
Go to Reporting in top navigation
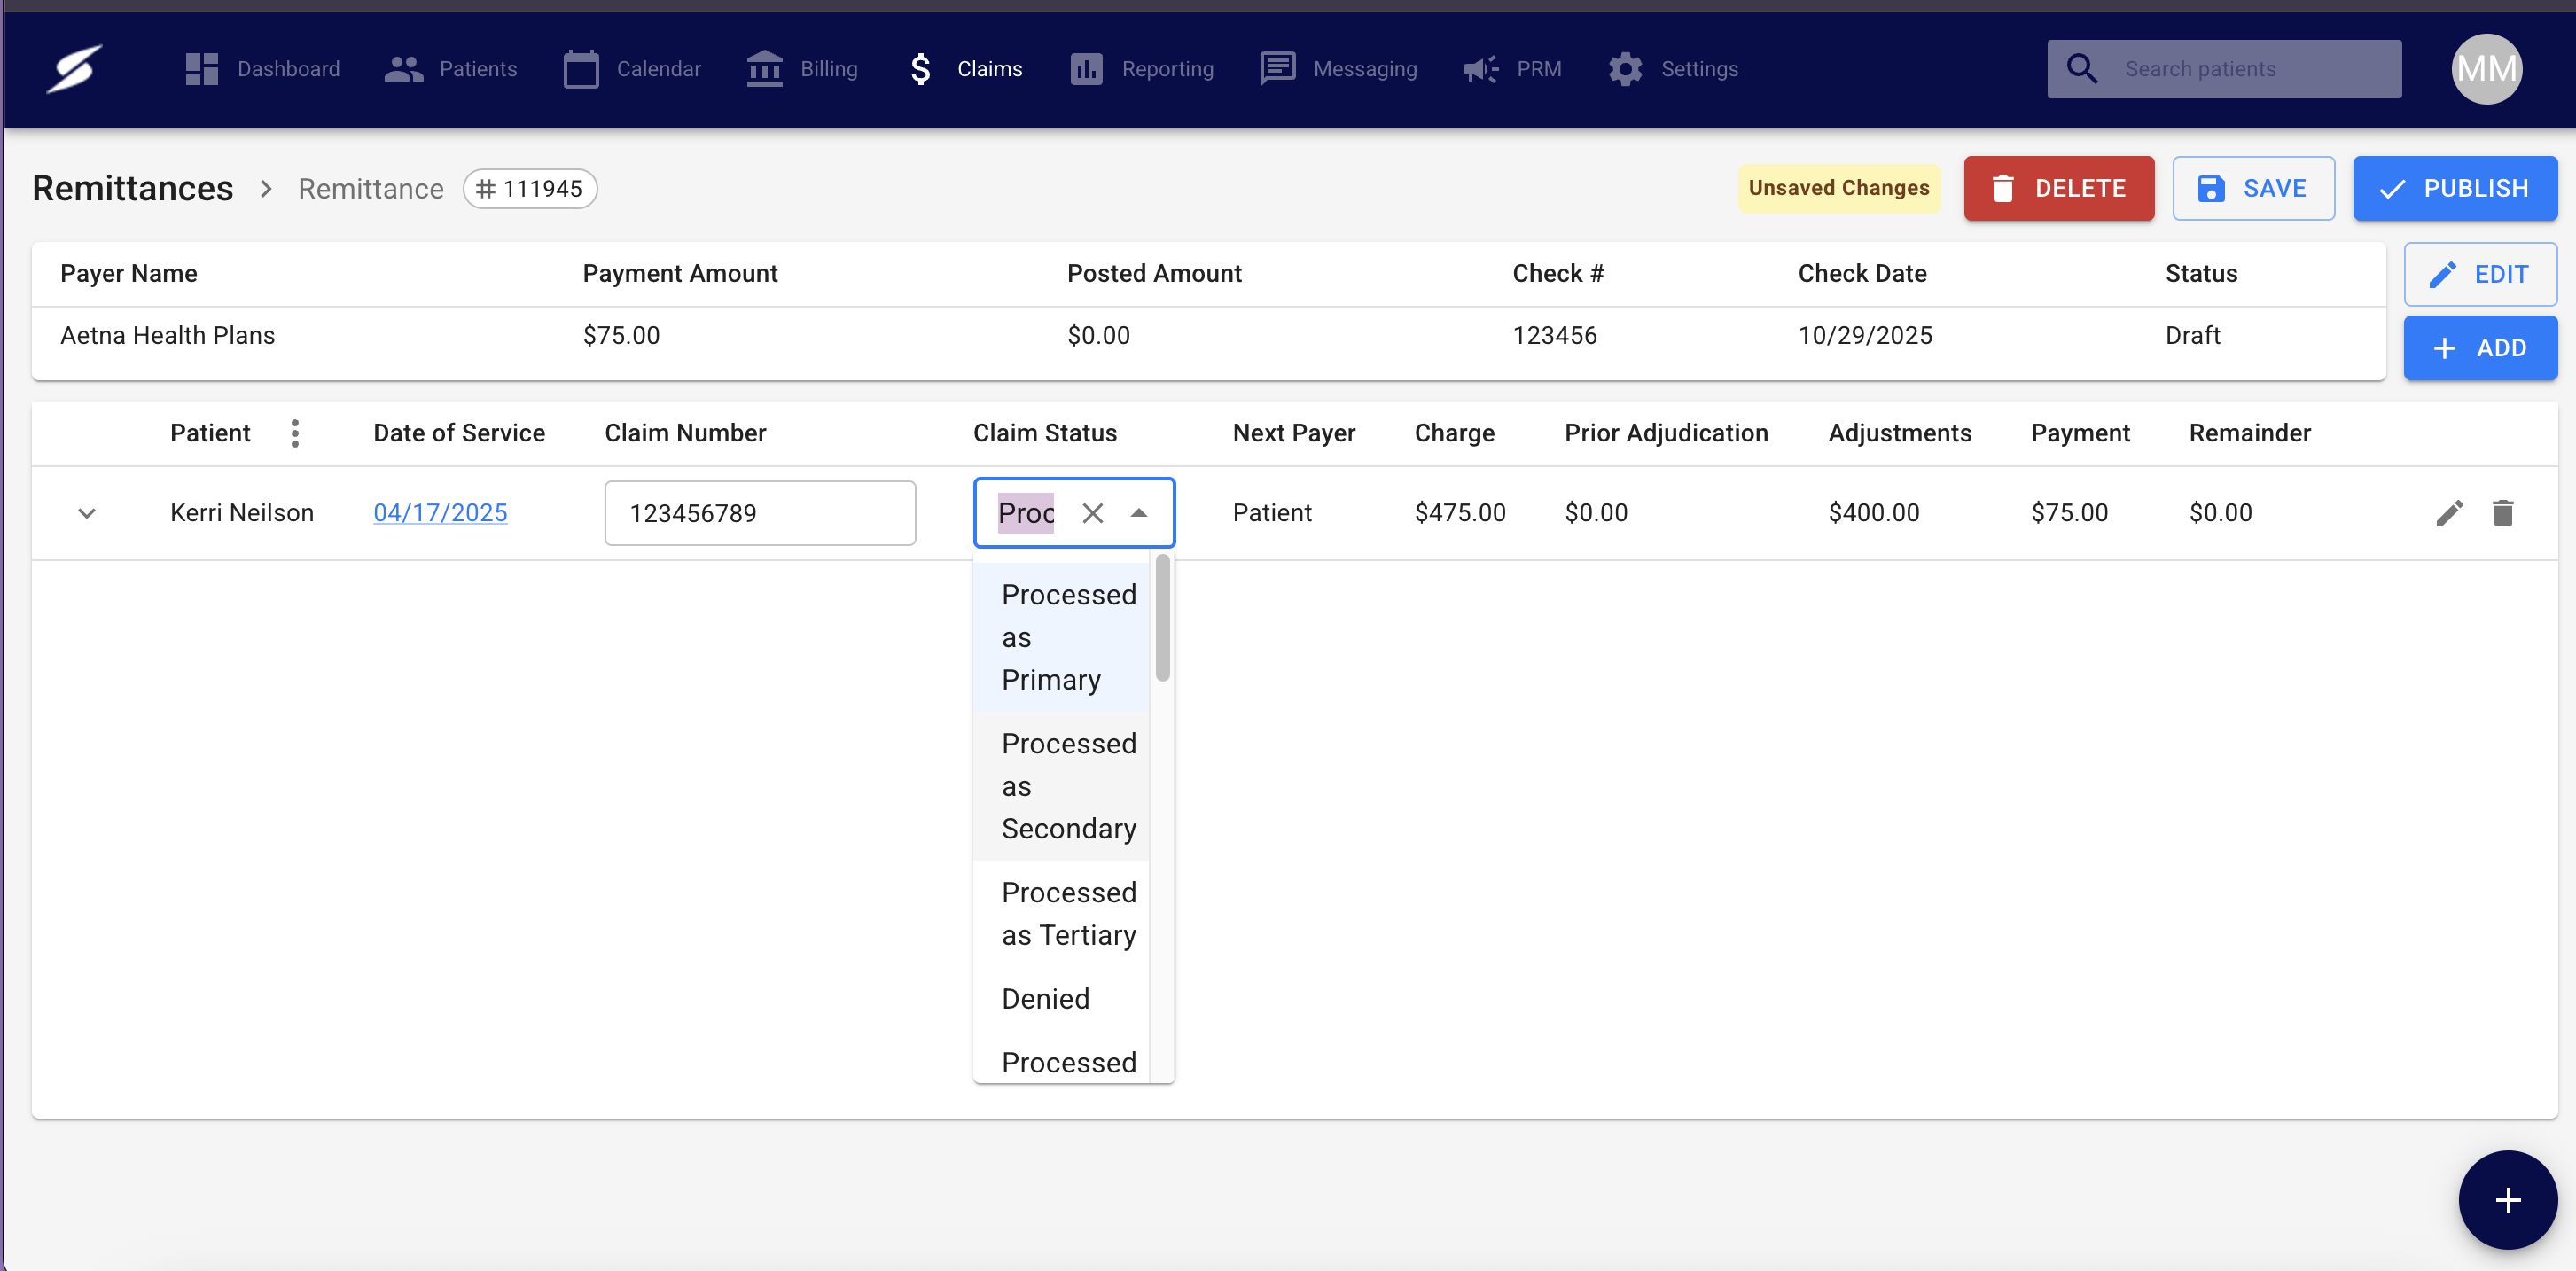tap(1141, 69)
